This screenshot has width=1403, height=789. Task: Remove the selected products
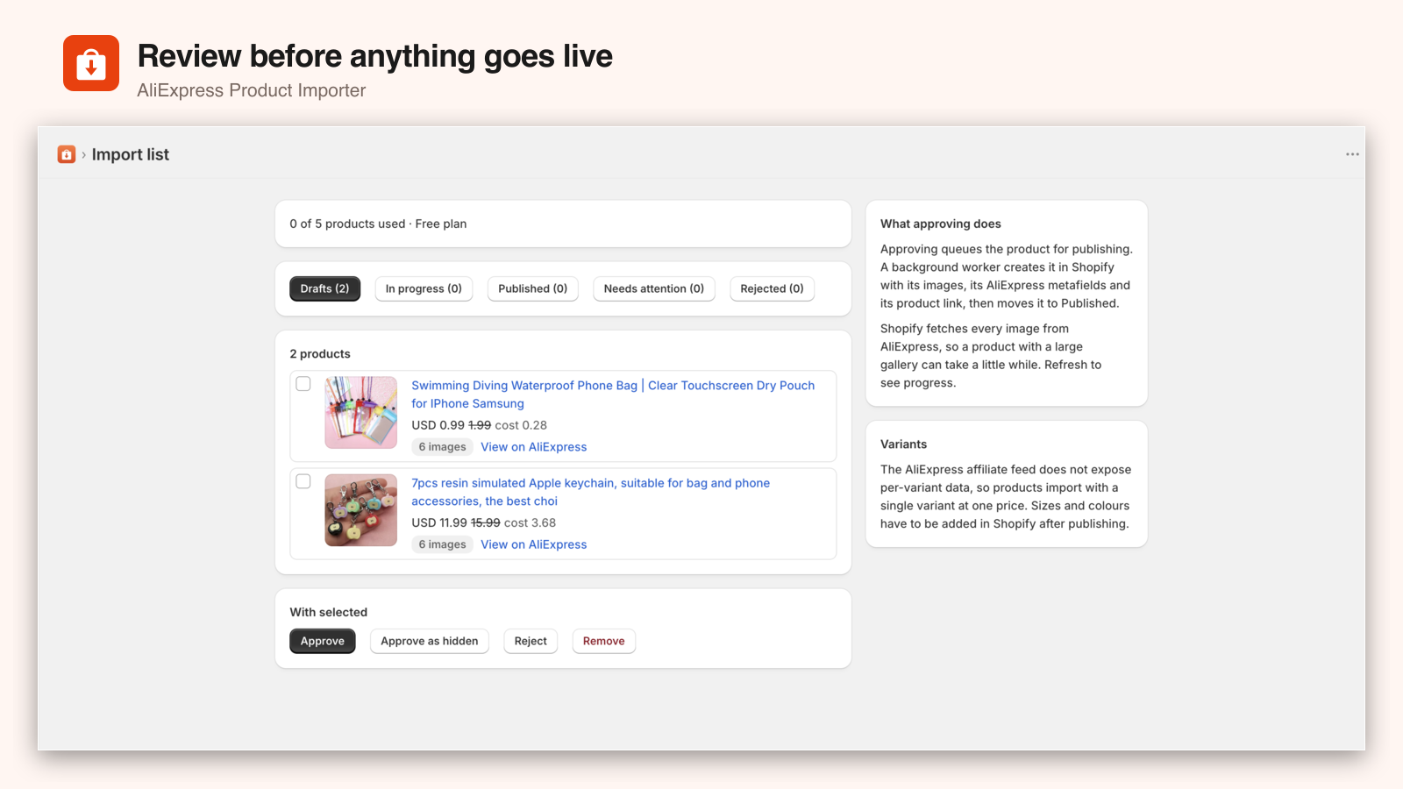604,641
